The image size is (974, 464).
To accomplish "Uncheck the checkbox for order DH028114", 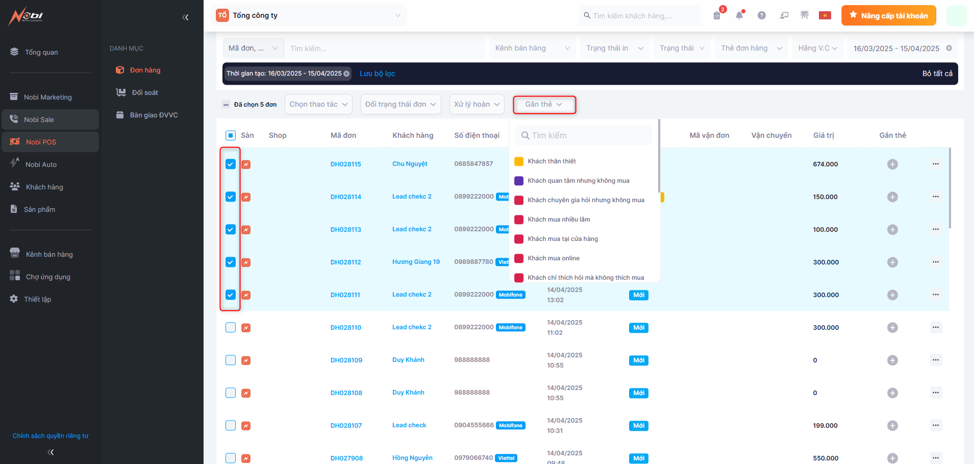I will (x=231, y=197).
